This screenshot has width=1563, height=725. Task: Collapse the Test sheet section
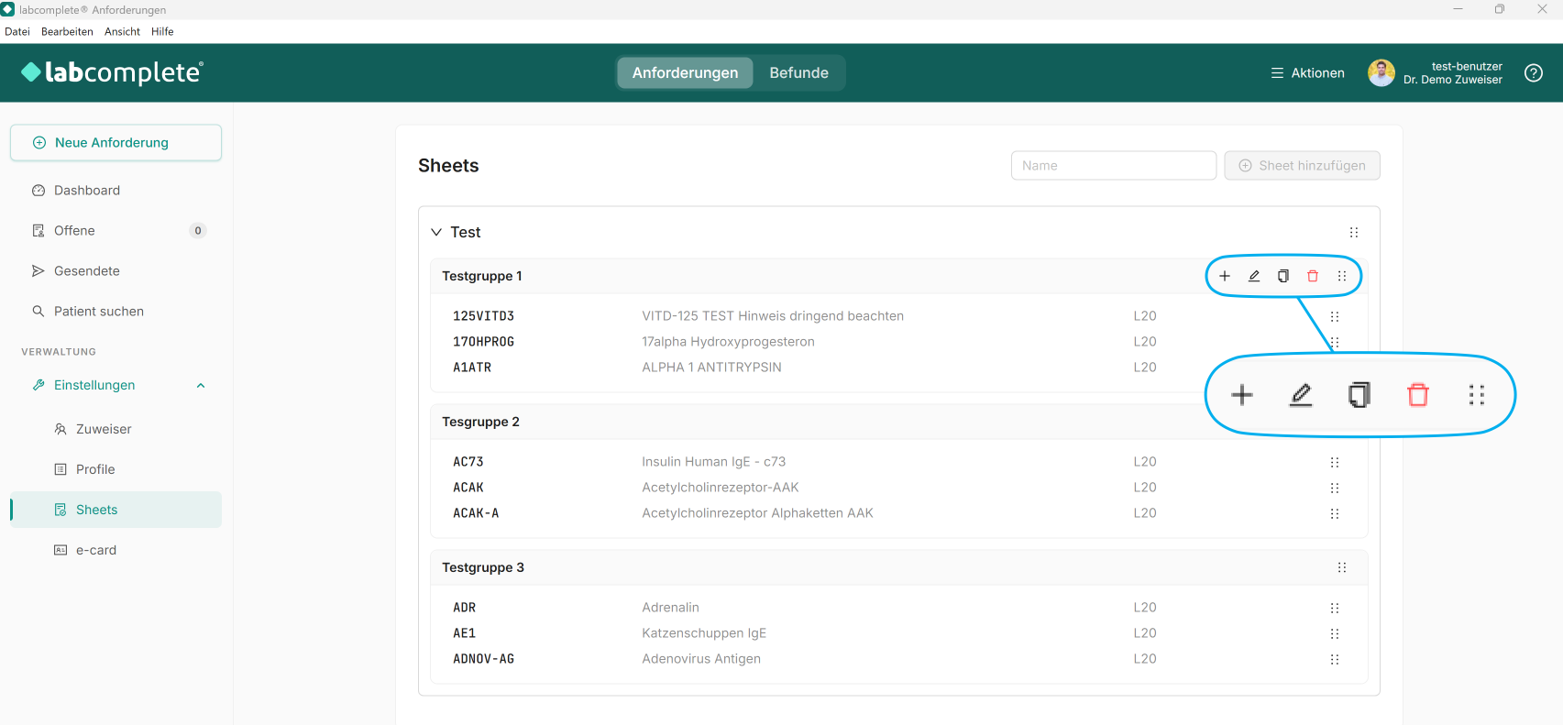click(436, 233)
